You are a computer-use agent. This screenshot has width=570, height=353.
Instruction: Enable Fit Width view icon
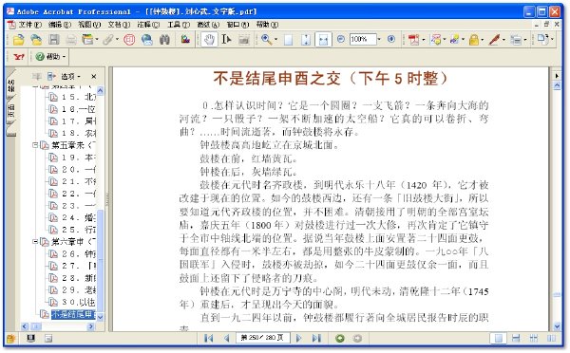tap(323, 39)
